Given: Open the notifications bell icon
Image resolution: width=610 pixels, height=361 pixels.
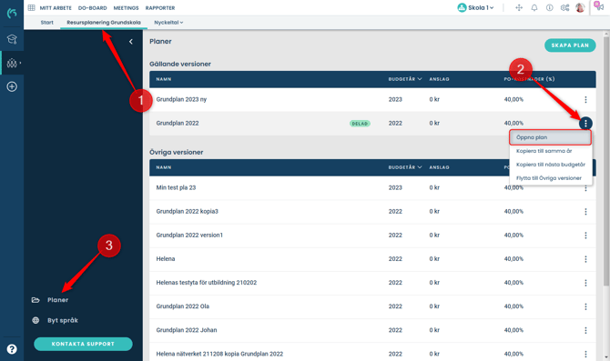Looking at the screenshot, I should point(534,8).
